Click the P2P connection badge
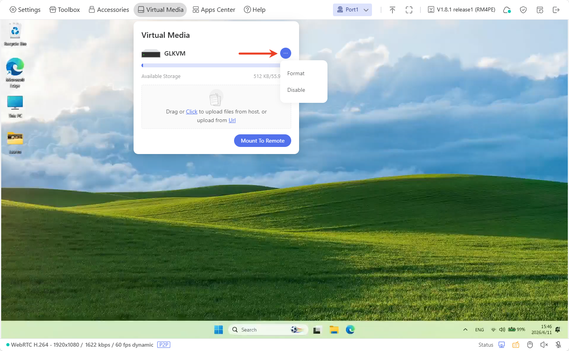The width and height of the screenshot is (569, 351). (x=164, y=345)
